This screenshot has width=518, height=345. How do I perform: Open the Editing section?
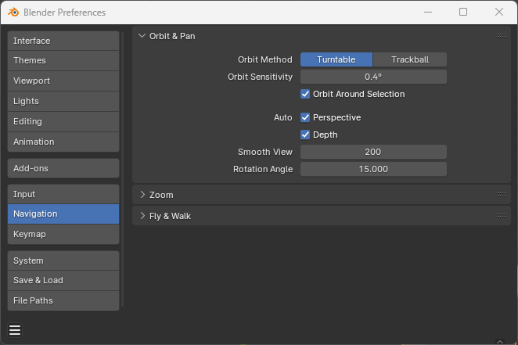pyautogui.click(x=63, y=121)
